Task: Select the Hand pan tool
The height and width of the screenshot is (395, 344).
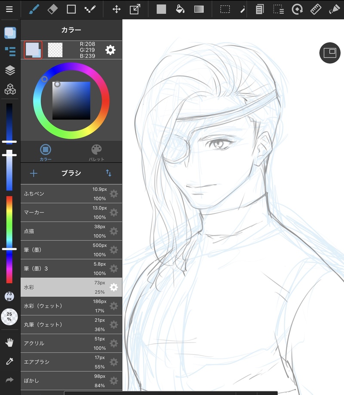Action: 9,343
